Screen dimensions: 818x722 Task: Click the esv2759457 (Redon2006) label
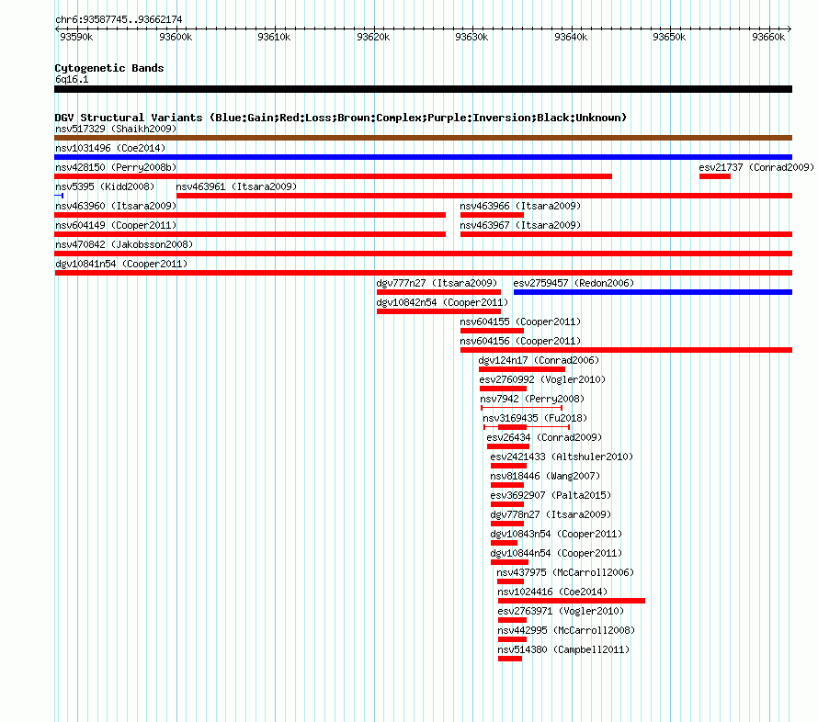(574, 283)
